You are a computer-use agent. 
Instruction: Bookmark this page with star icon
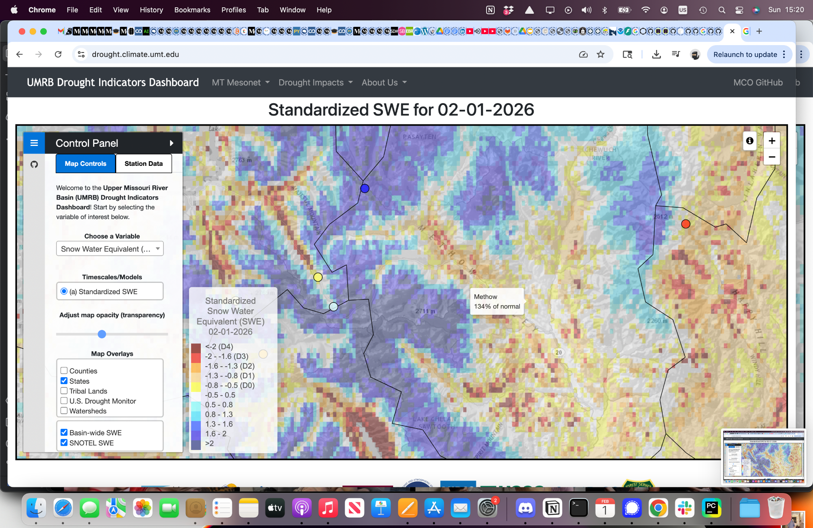pos(600,54)
